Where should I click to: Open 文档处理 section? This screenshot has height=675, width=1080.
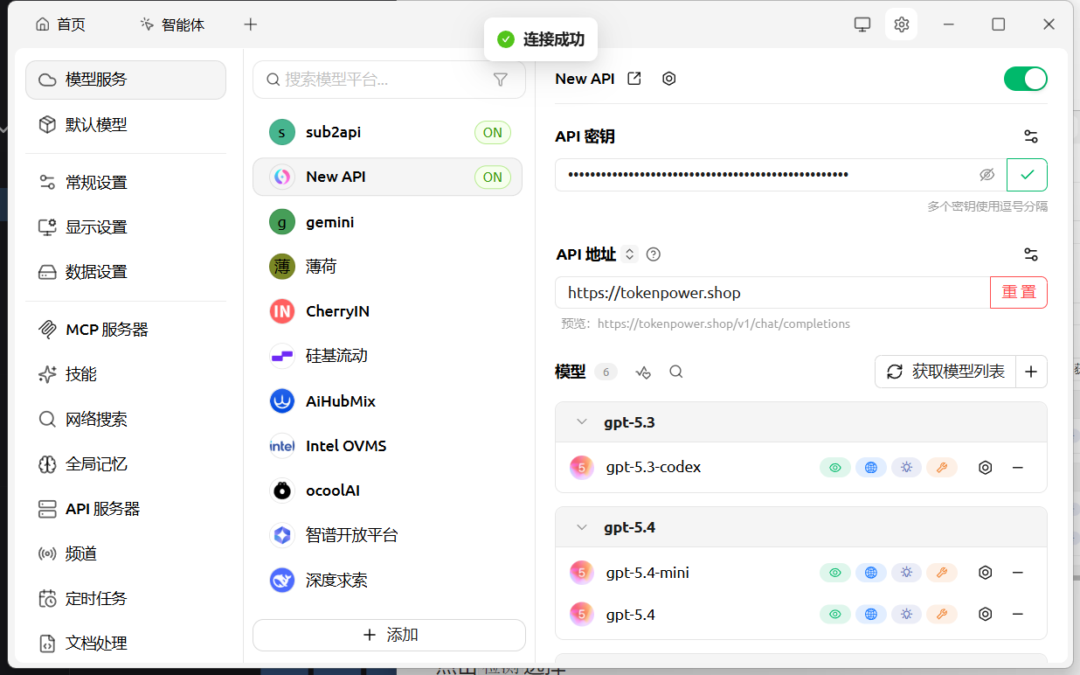coord(126,644)
